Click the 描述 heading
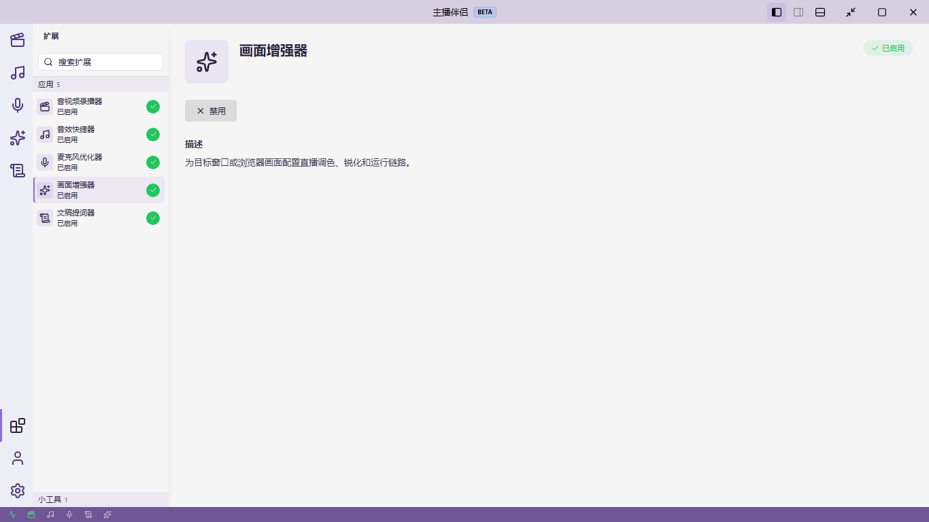This screenshot has width=929, height=522. [194, 145]
